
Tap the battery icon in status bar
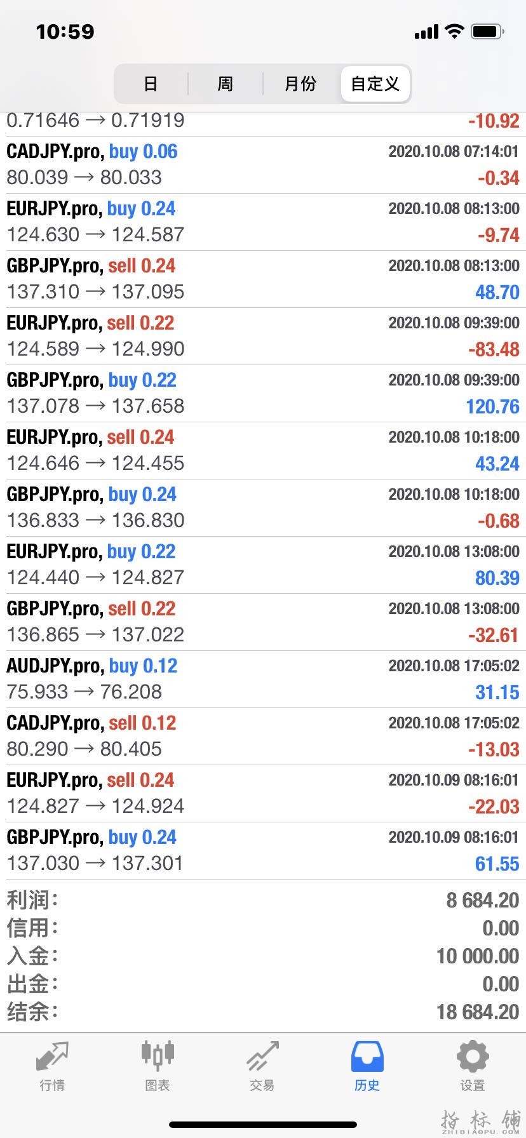pyautogui.click(x=487, y=31)
